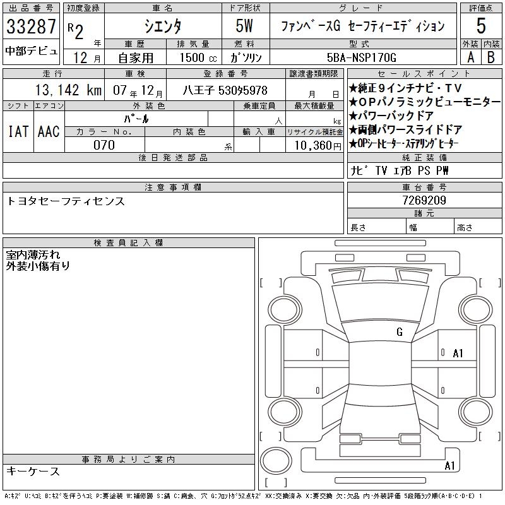This screenshot has width=505, height=505.
Task: Click displacement value 1500 cc
Action: pos(198,57)
